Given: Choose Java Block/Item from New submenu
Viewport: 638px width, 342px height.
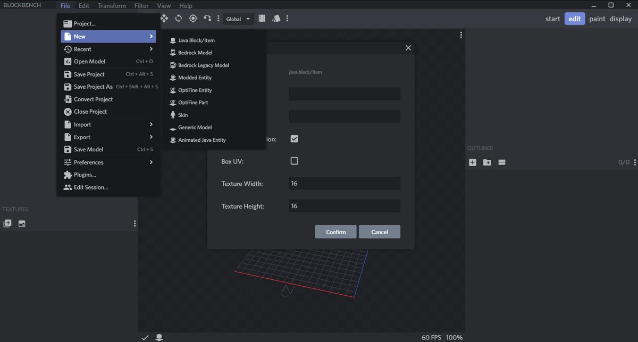Looking at the screenshot, I should tap(214, 40).
